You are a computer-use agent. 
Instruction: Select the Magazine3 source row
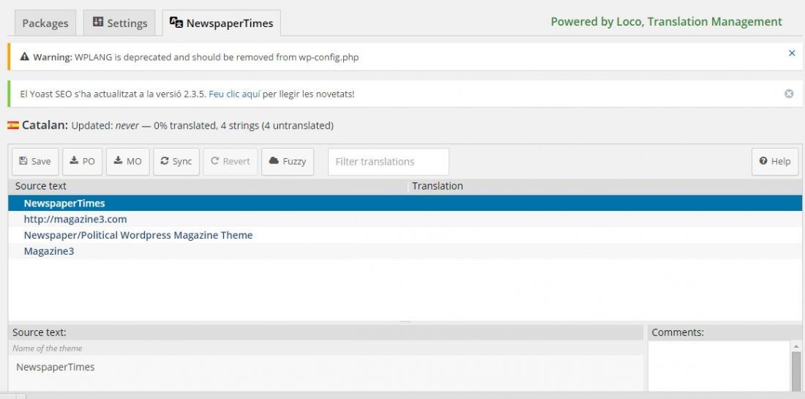(405, 251)
